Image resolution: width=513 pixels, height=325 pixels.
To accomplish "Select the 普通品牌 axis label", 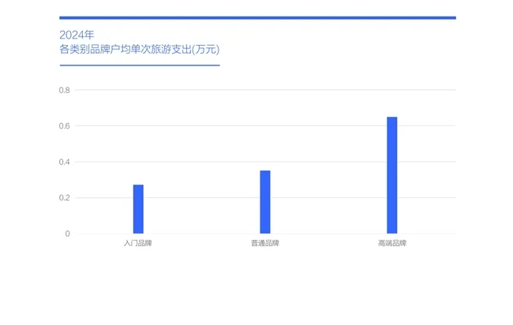I will pyautogui.click(x=265, y=243).
